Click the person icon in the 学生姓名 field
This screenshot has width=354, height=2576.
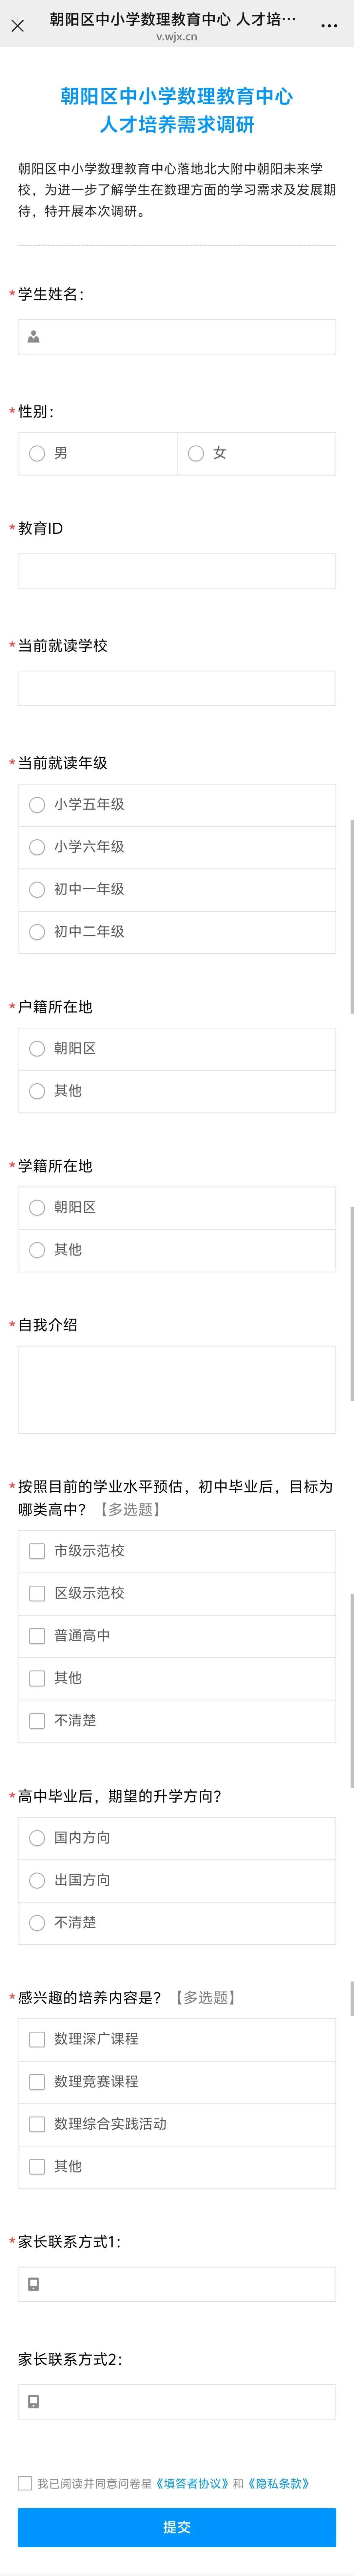pyautogui.click(x=35, y=337)
